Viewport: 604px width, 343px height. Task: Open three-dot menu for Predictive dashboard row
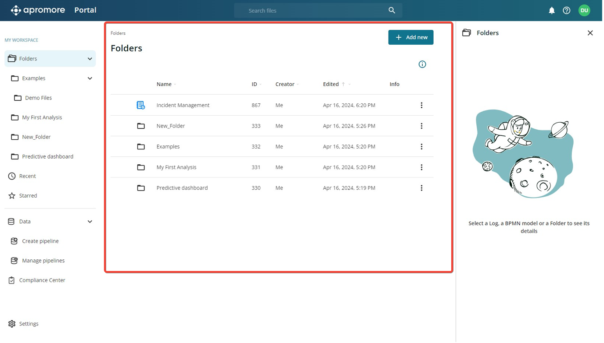pyautogui.click(x=421, y=188)
